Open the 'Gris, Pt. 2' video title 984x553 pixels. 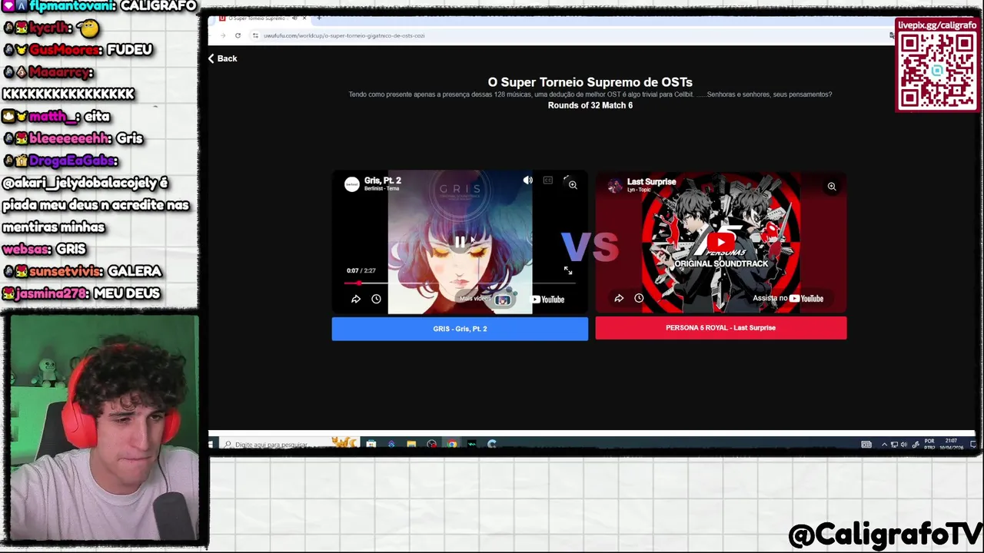(382, 180)
